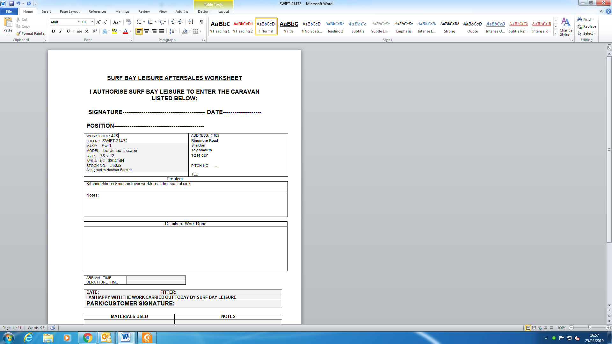The width and height of the screenshot is (612, 344).
Task: Click the Bullets list icon
Action: (139, 22)
